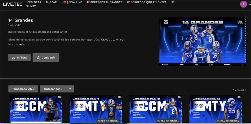This screenshot has height=124, width=251.
Task: Play the Jornada 1 CCM episode thumbnail
Action: tap(36, 109)
